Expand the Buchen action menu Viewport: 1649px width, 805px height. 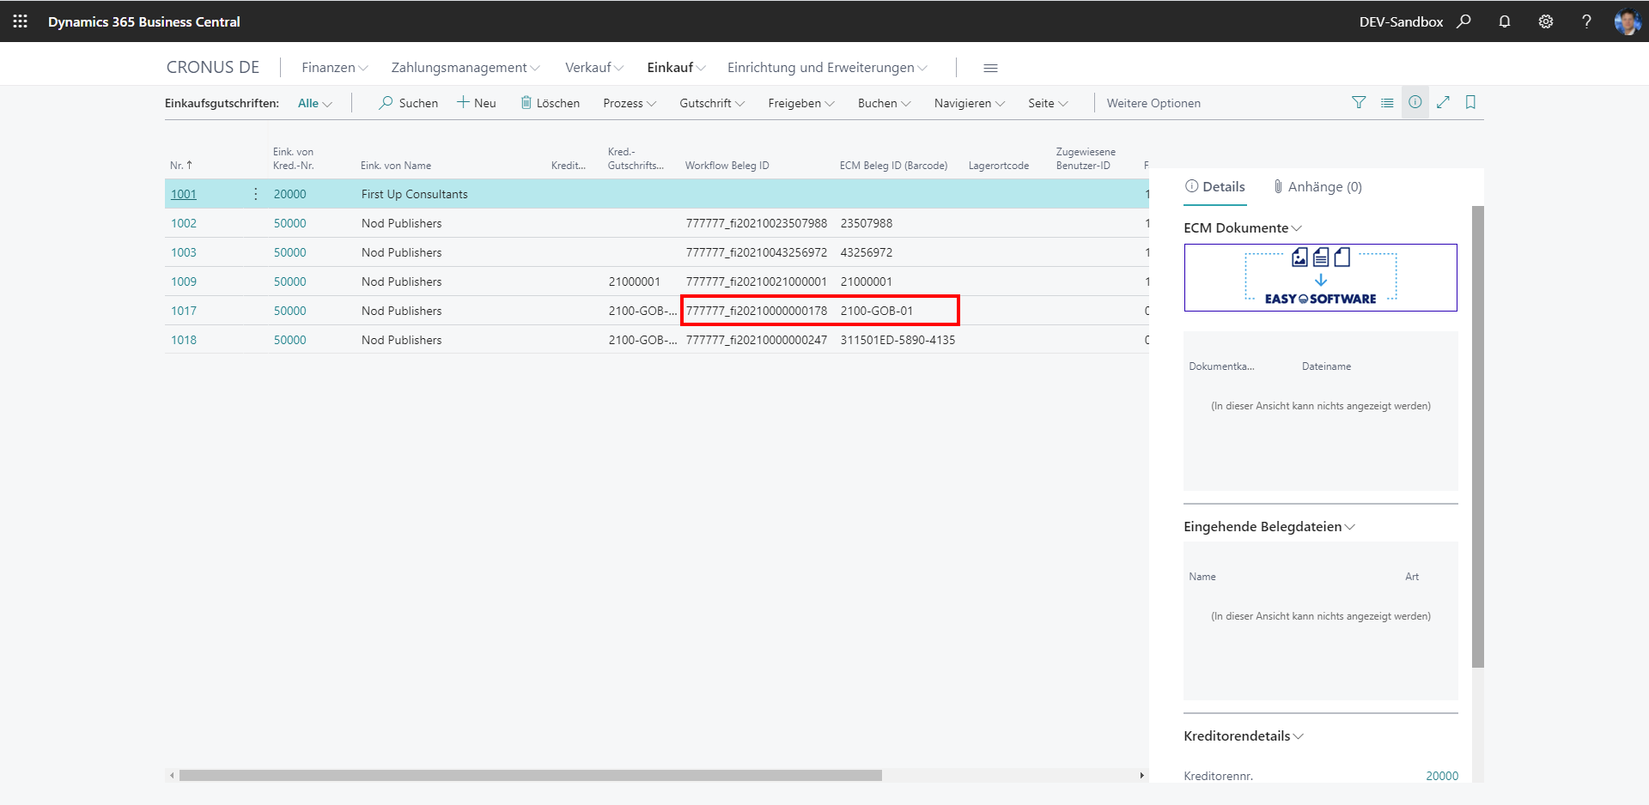884,103
